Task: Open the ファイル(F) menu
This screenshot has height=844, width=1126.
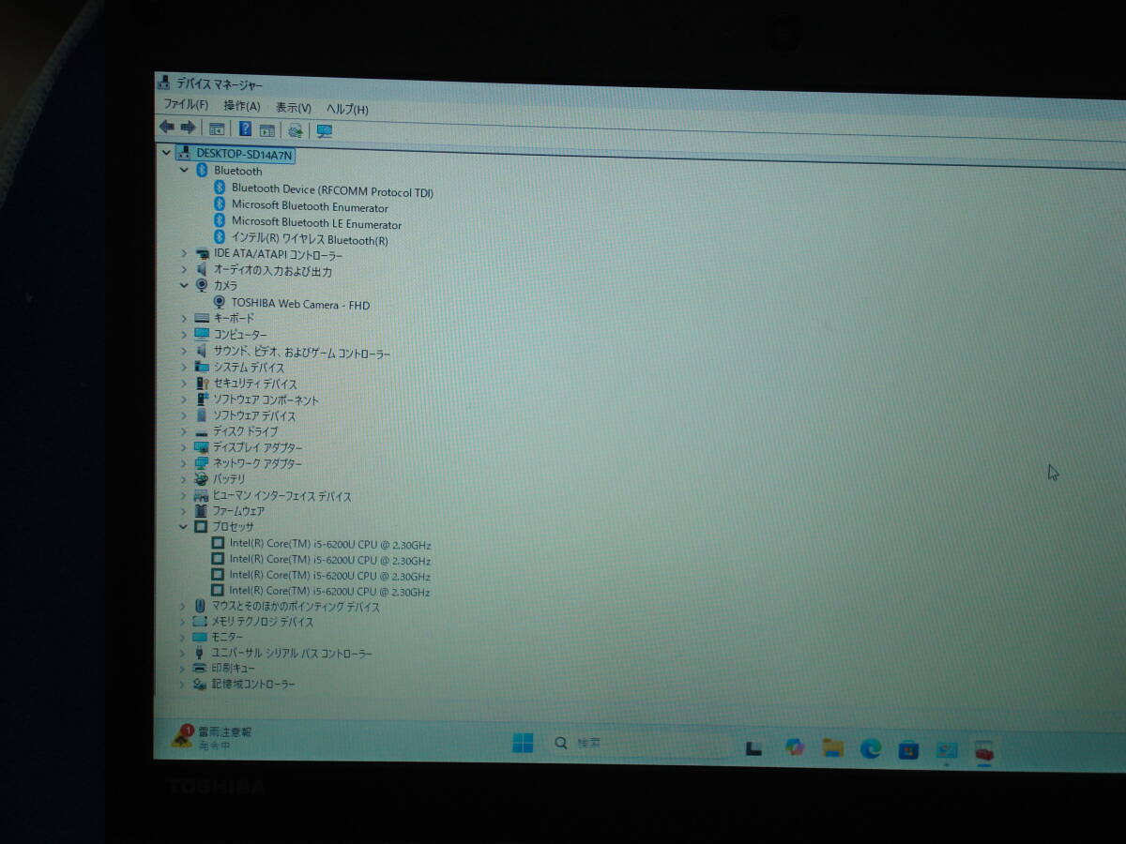Action: [x=186, y=104]
